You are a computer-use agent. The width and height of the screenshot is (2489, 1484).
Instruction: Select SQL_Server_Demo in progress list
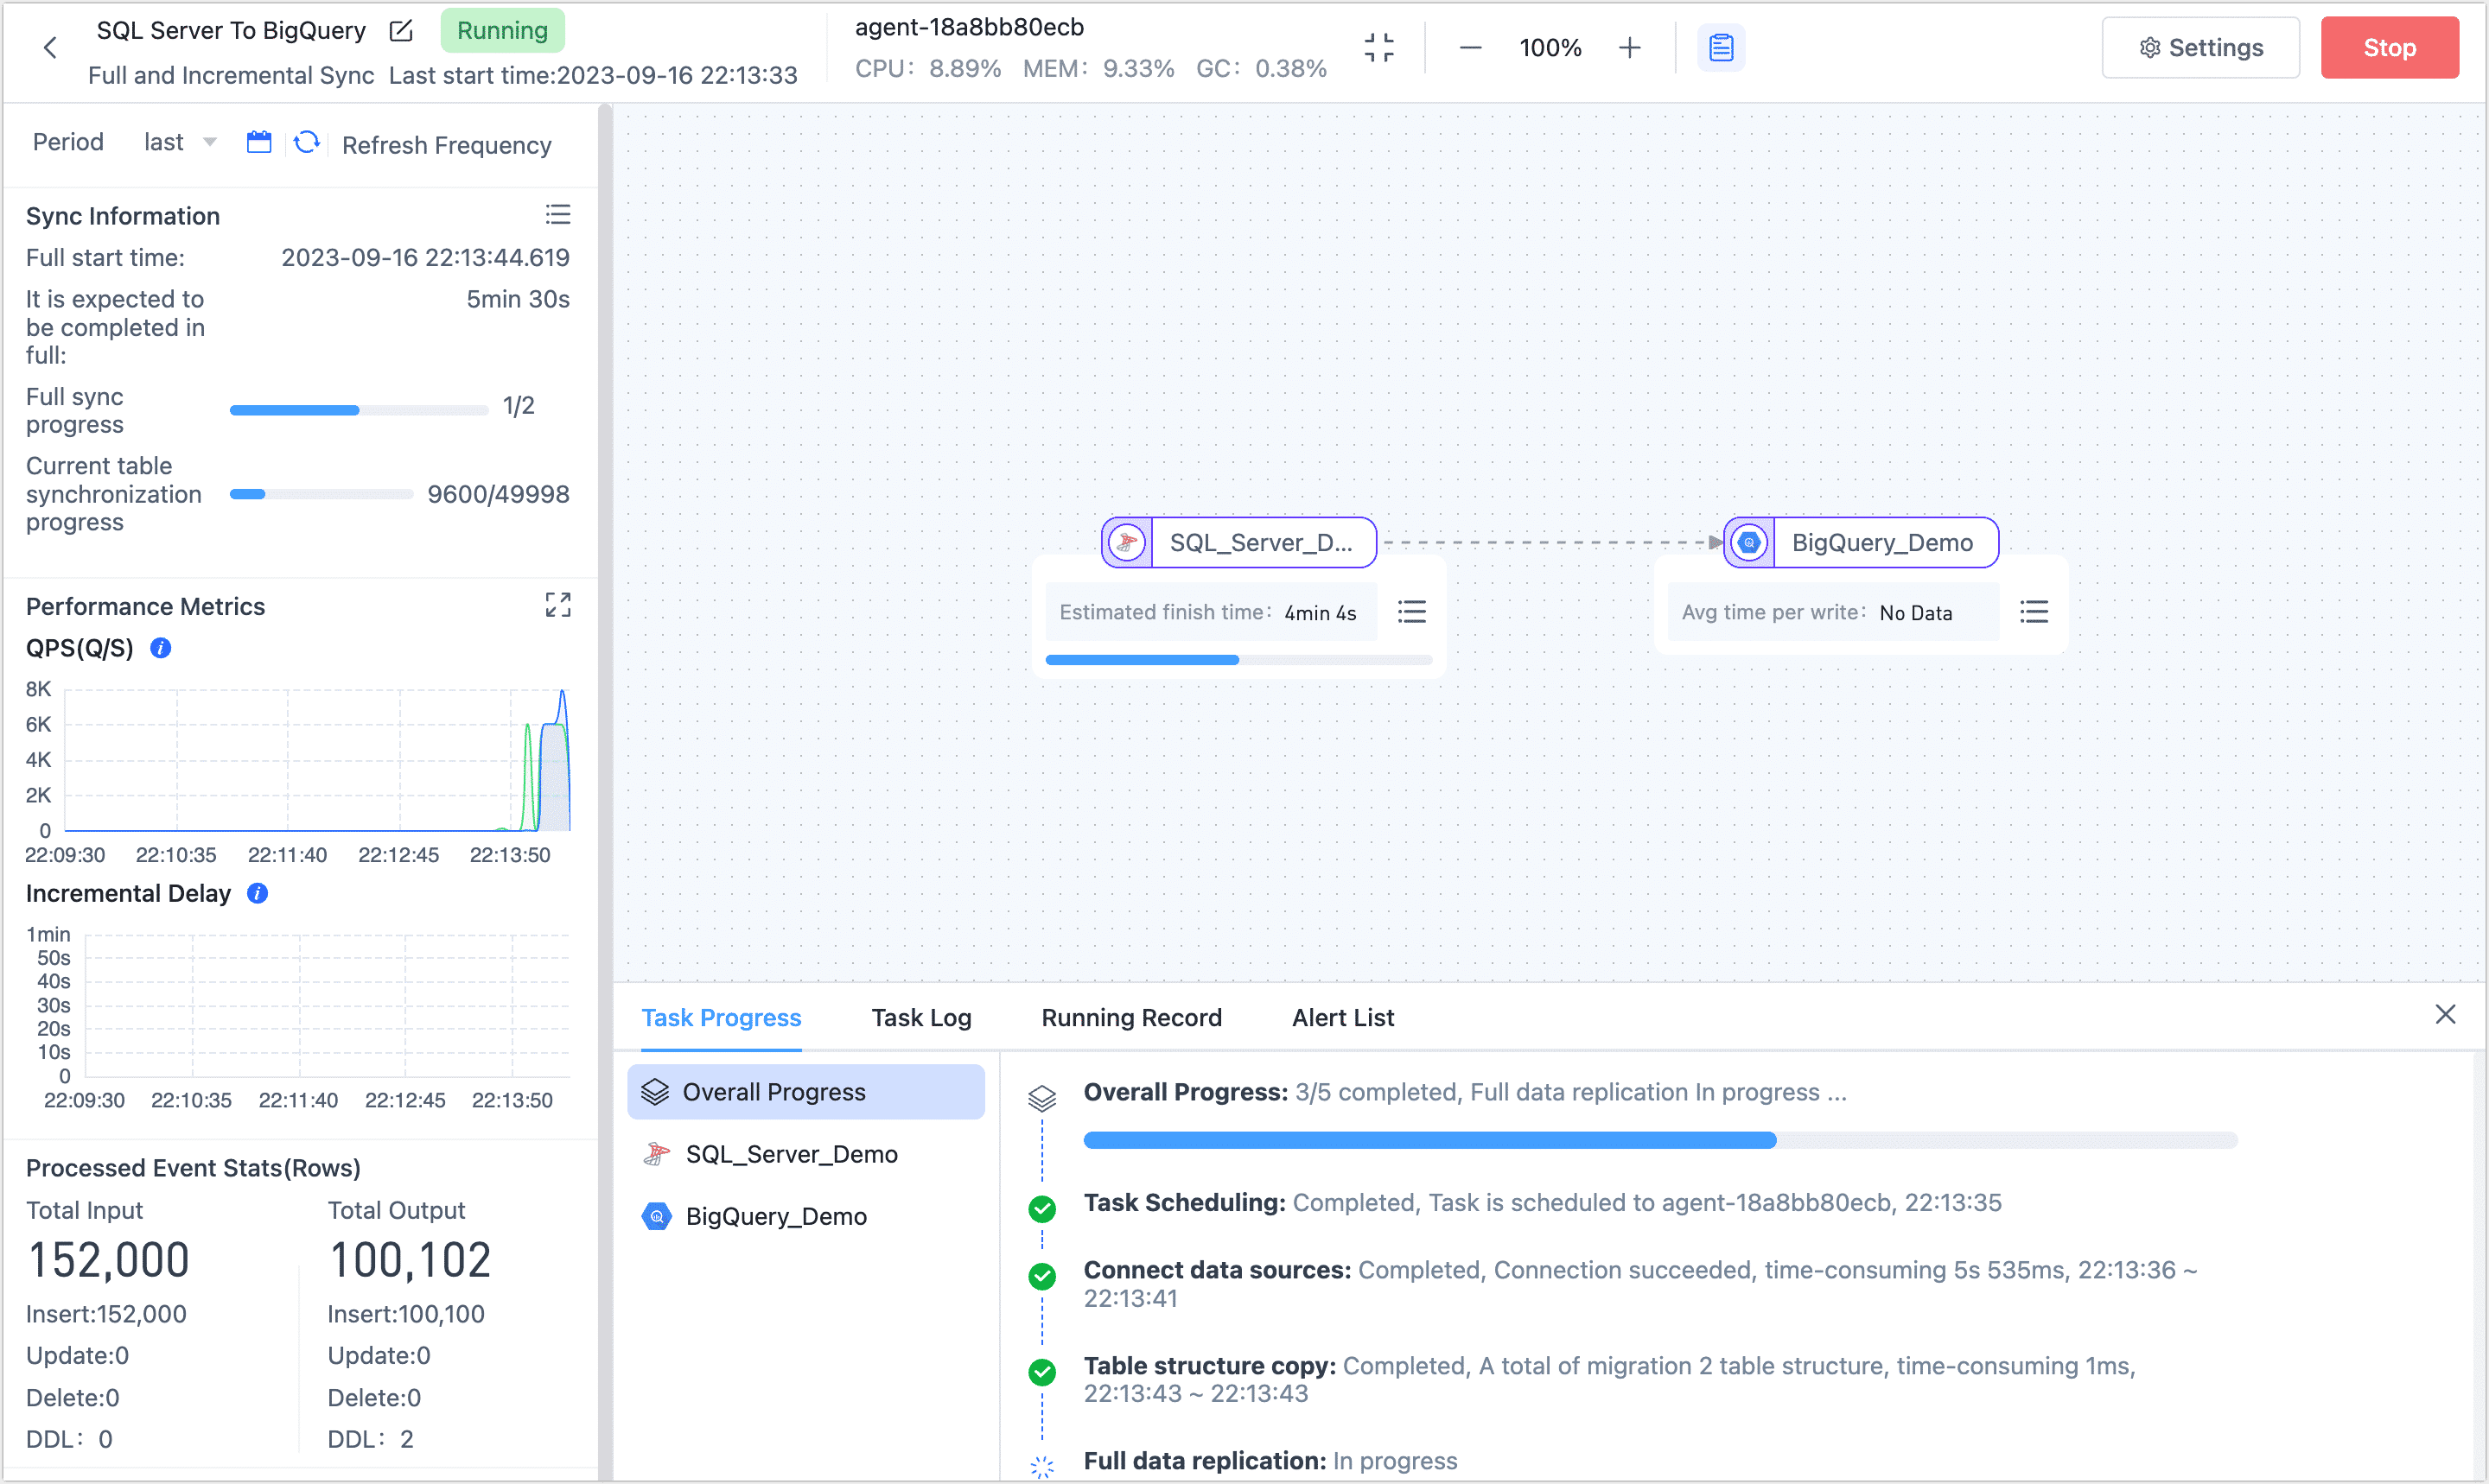click(x=790, y=1154)
